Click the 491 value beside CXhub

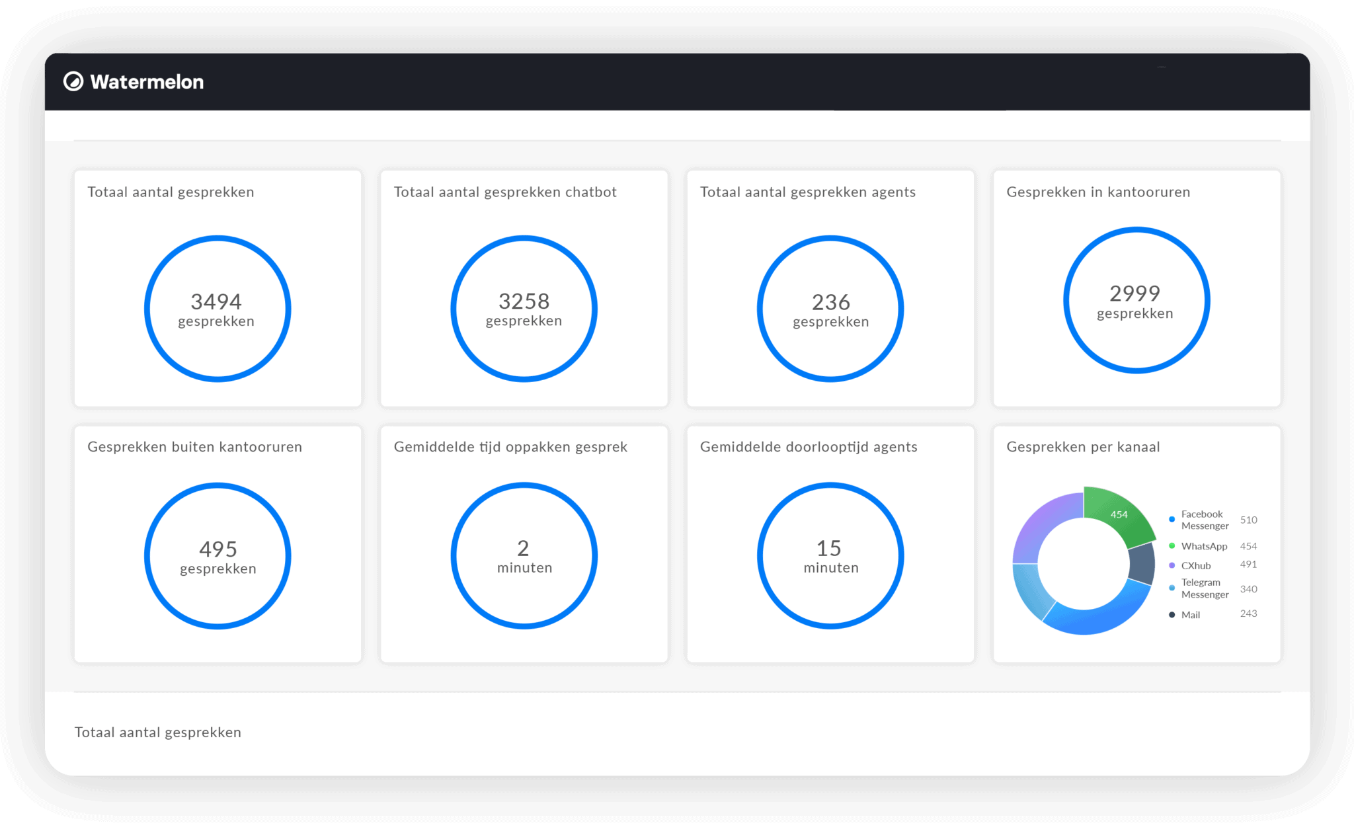coord(1248,565)
